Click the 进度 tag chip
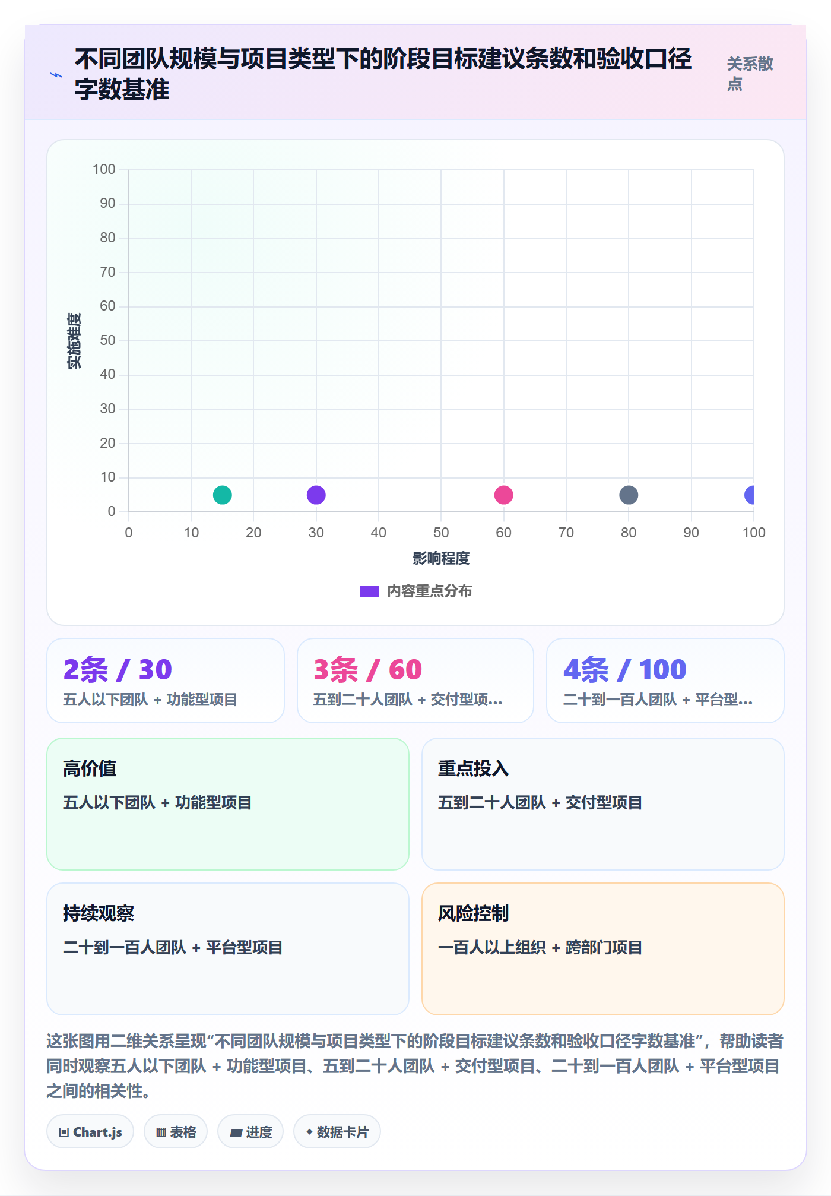The width and height of the screenshot is (831, 1196). [250, 1132]
